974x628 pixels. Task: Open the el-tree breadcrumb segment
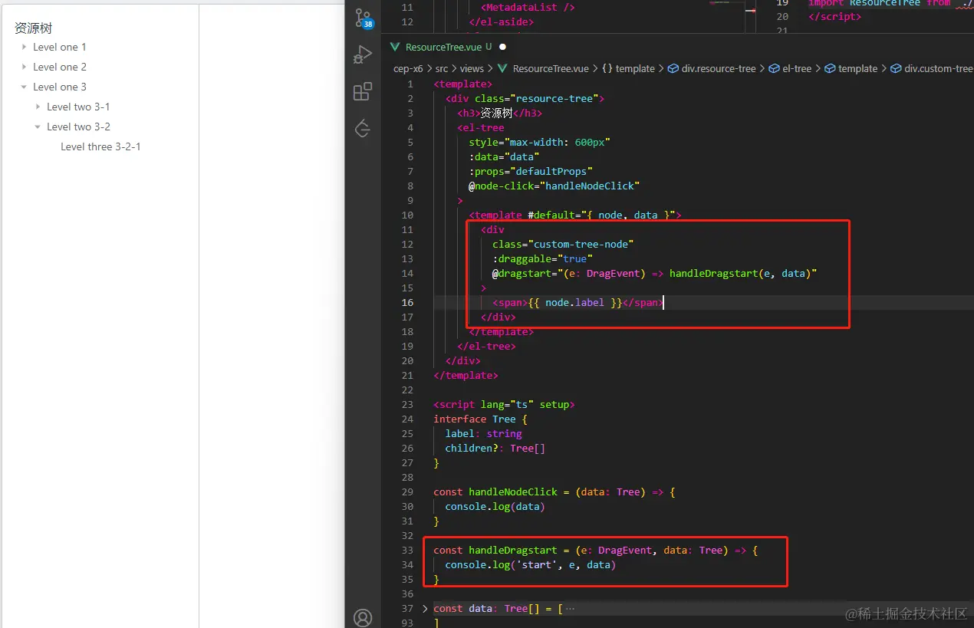click(797, 68)
